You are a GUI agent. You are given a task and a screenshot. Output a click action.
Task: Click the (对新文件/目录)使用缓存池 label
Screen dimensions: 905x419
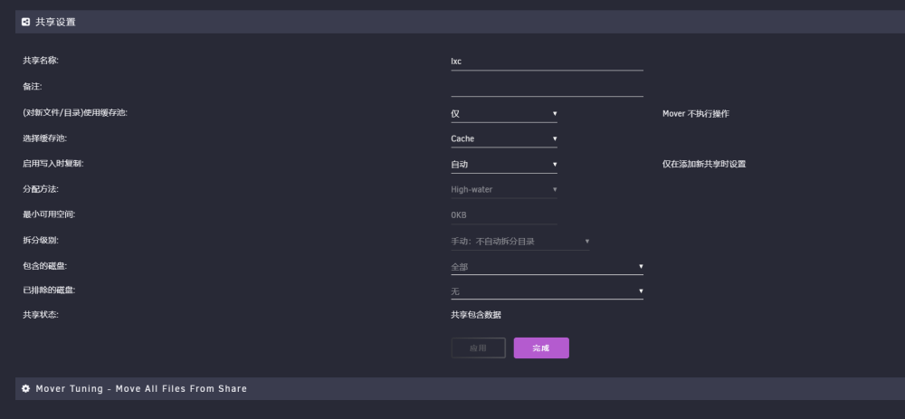75,112
